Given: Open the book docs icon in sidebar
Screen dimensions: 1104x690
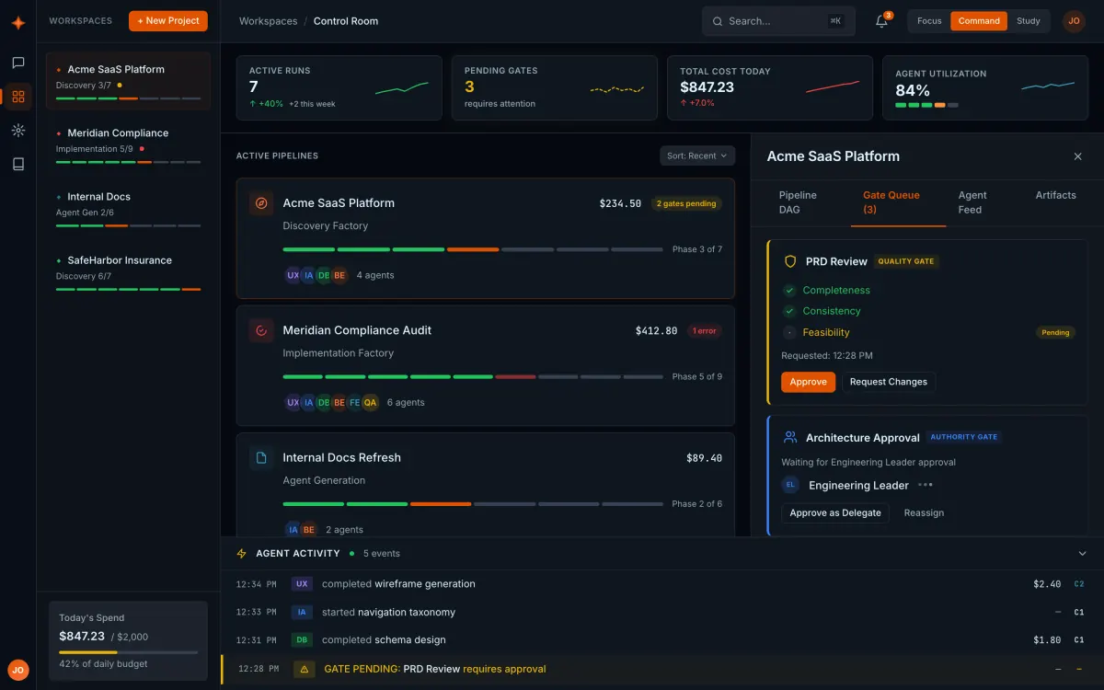Looking at the screenshot, I should [x=17, y=164].
